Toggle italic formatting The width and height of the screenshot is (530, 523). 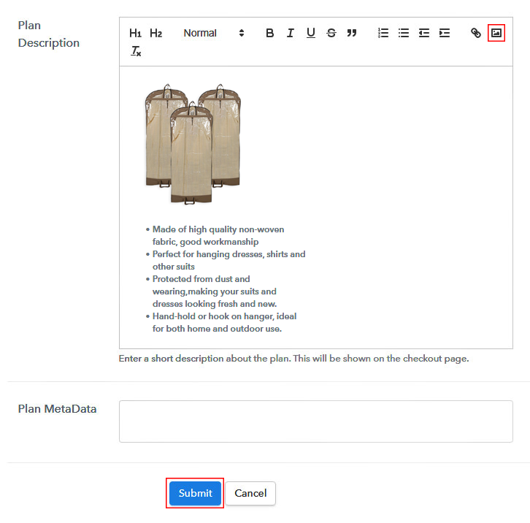[x=291, y=33]
